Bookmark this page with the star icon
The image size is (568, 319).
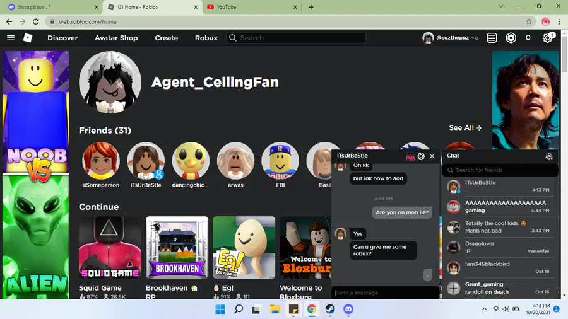click(x=529, y=21)
